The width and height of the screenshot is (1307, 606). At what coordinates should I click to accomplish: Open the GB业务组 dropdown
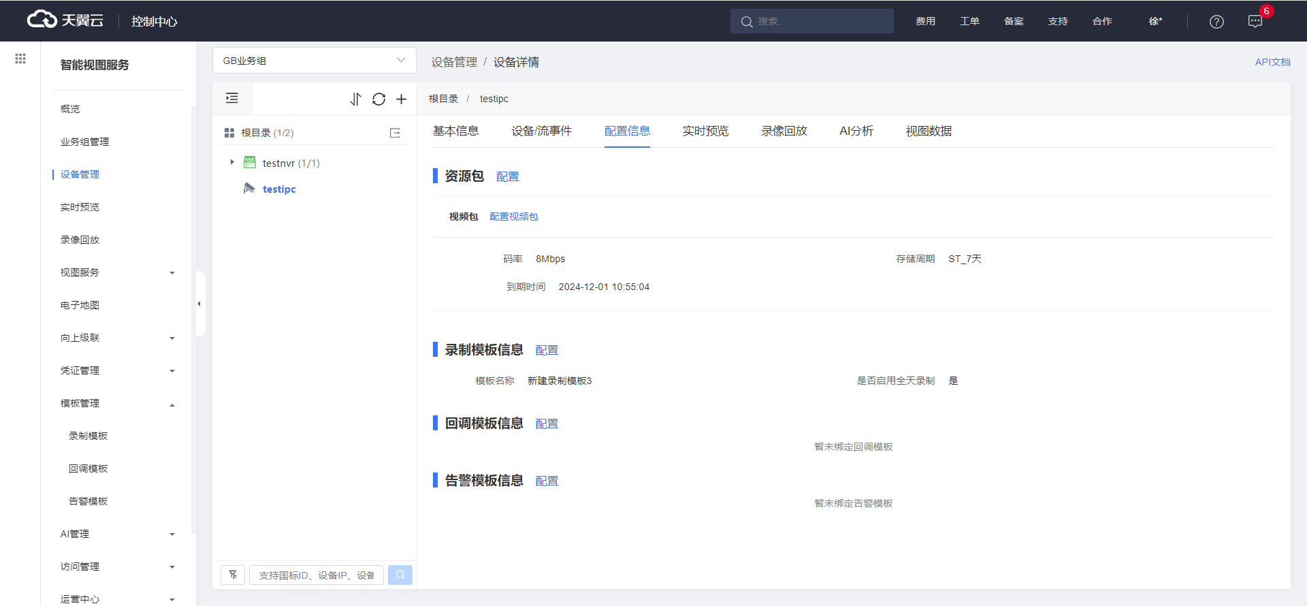[x=314, y=61]
